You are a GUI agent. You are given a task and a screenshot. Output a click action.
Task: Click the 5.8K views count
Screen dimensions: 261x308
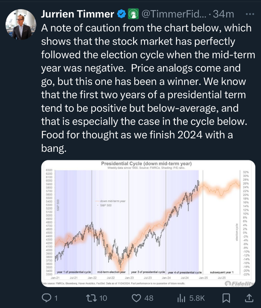tap(197, 298)
